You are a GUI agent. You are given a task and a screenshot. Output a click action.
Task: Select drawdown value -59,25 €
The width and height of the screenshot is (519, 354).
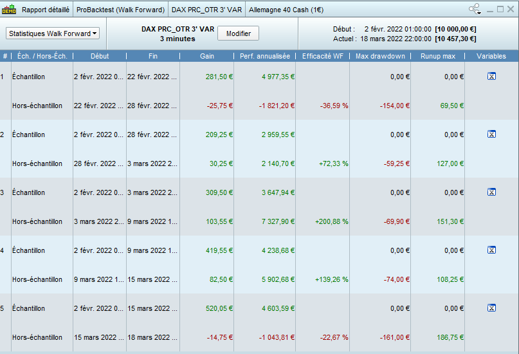[x=397, y=163]
